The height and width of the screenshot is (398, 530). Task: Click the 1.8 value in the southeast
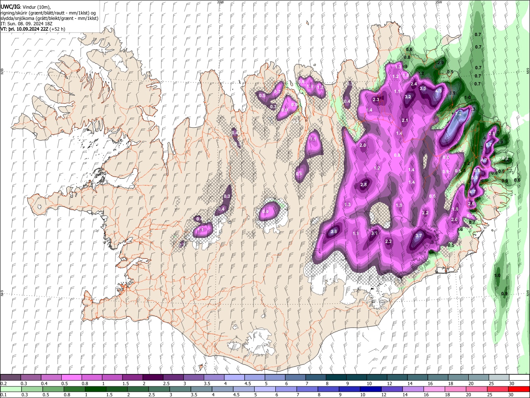tap(455, 209)
